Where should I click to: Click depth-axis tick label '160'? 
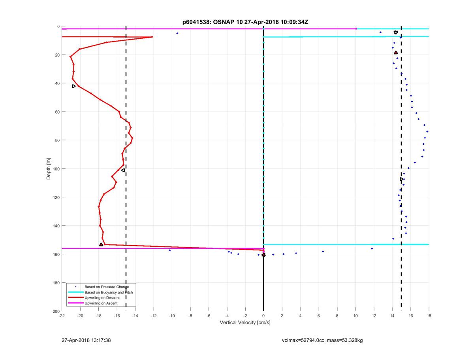tap(56, 254)
